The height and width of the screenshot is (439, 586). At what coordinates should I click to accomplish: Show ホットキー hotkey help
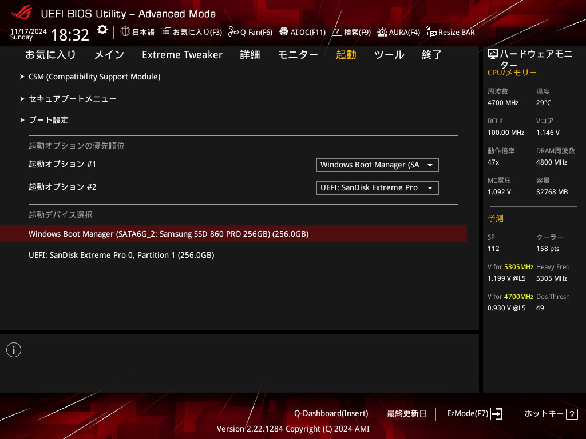[550, 413]
